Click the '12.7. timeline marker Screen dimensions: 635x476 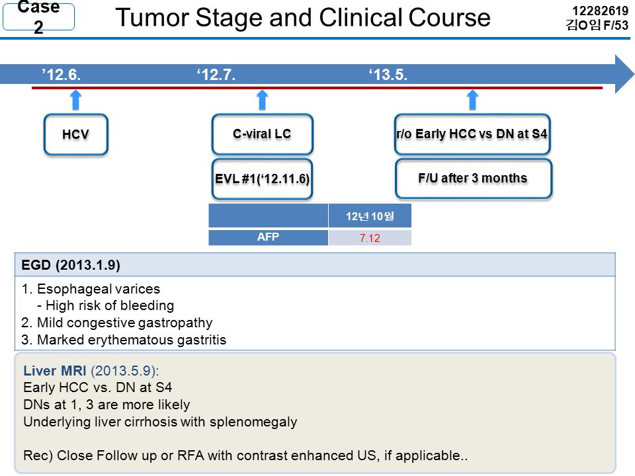click(x=216, y=75)
